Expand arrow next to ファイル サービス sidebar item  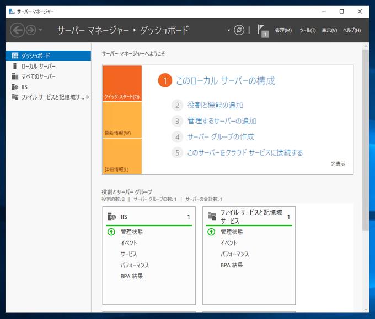88,97
